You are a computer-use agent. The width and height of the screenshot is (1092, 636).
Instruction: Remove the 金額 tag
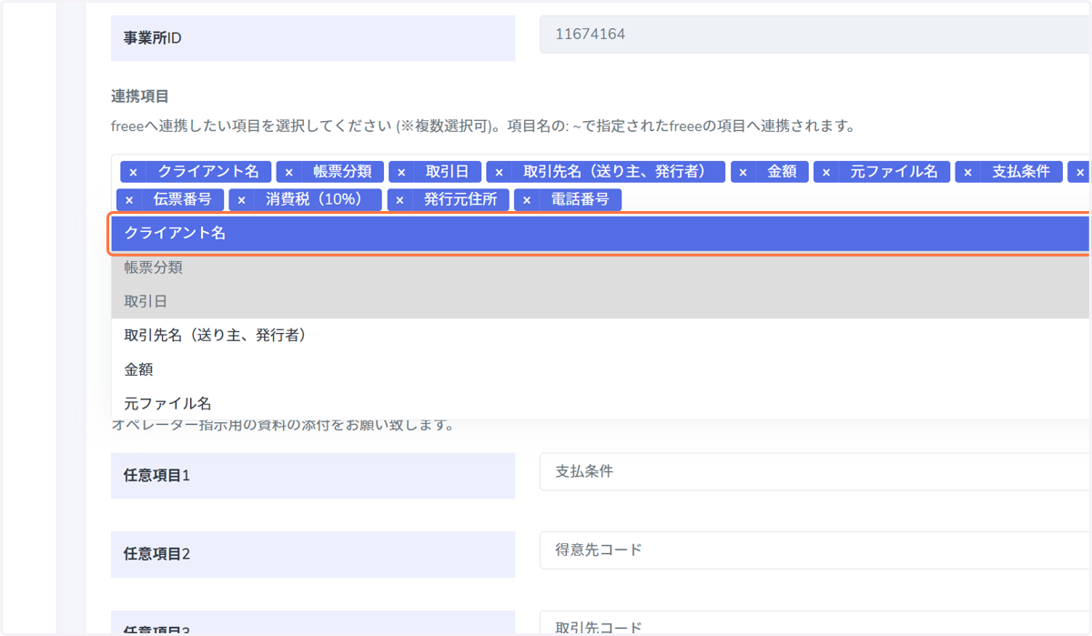[x=743, y=172]
